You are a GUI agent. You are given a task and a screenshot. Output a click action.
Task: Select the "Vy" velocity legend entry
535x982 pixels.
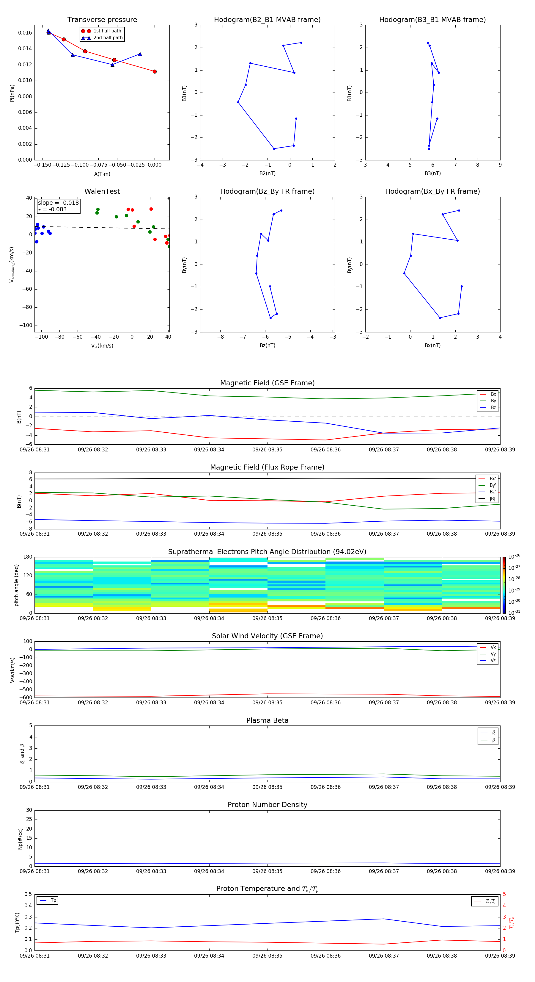click(488, 654)
